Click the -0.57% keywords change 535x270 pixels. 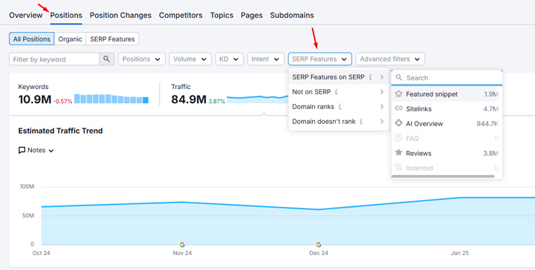(62, 102)
